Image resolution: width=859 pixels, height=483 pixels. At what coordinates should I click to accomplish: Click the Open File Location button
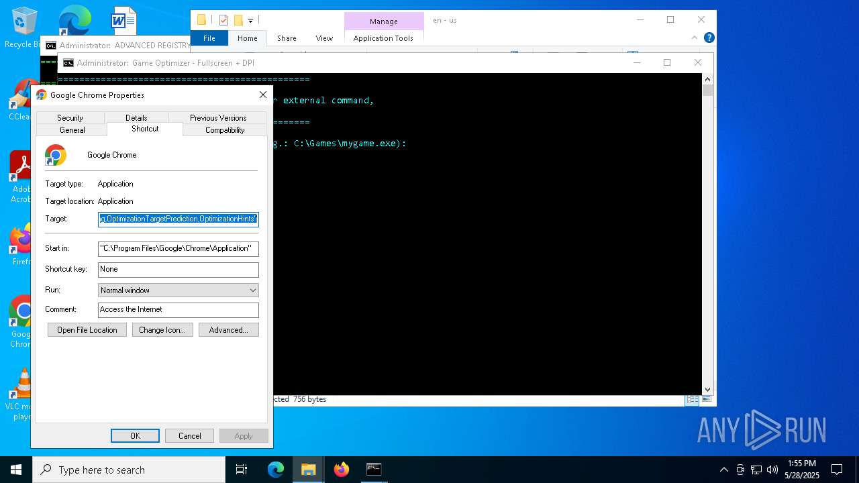coord(87,330)
